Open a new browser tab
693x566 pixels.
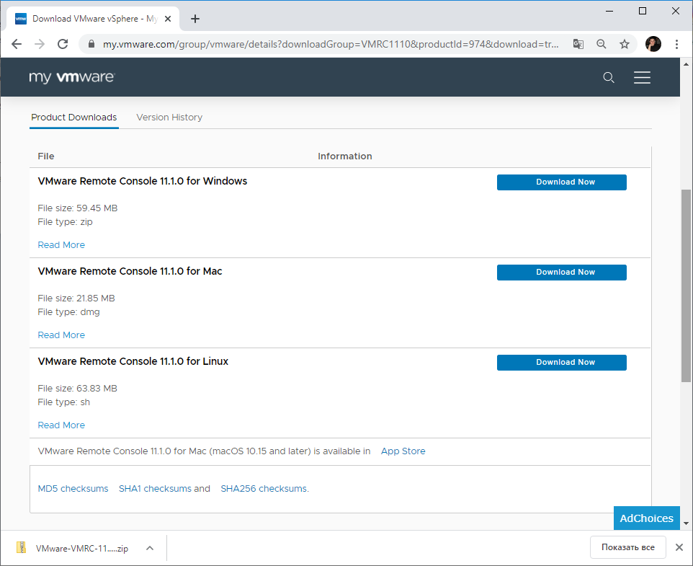click(x=195, y=19)
